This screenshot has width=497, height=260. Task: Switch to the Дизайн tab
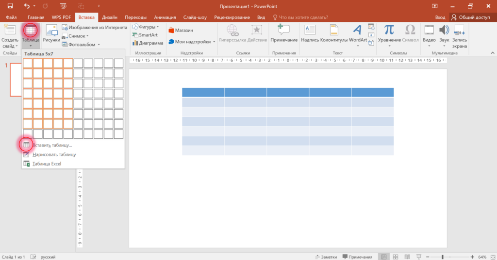click(110, 17)
